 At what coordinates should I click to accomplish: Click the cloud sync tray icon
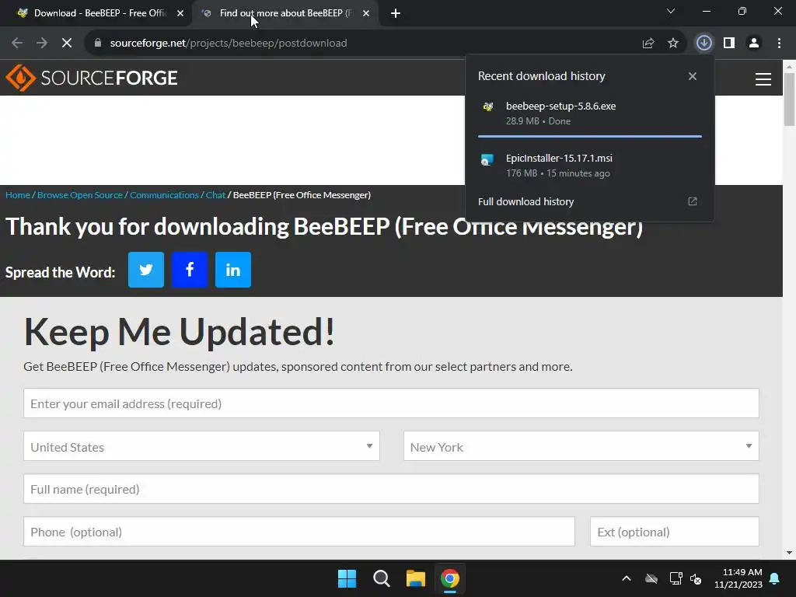651,578
